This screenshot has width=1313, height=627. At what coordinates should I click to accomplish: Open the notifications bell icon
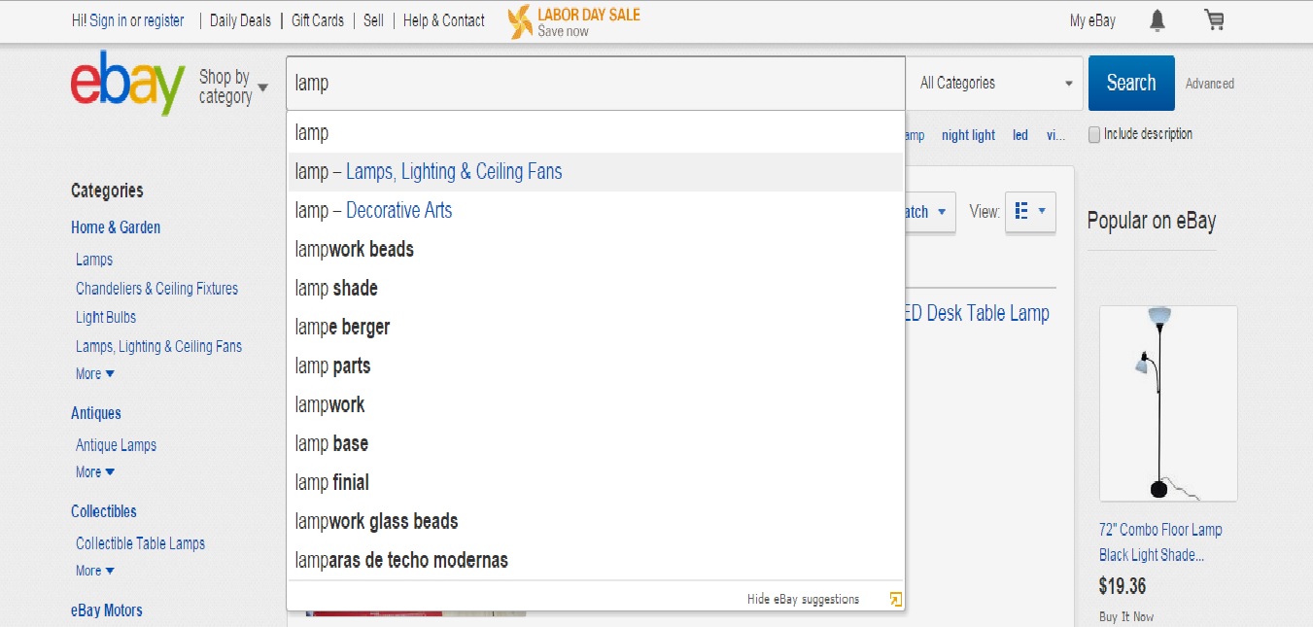click(x=1157, y=19)
